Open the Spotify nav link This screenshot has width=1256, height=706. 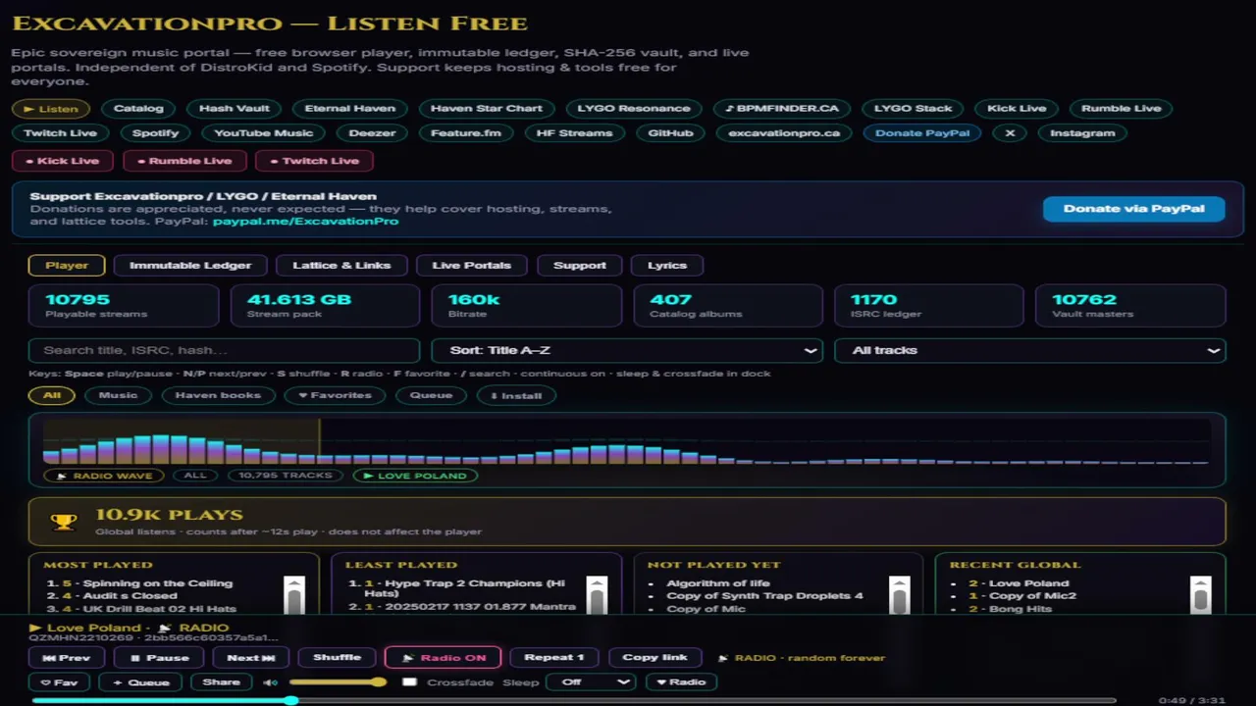click(155, 132)
